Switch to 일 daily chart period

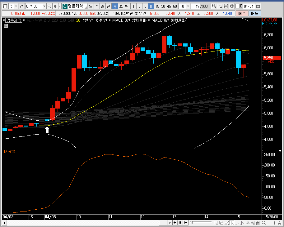pyautogui.click(x=91, y=6)
